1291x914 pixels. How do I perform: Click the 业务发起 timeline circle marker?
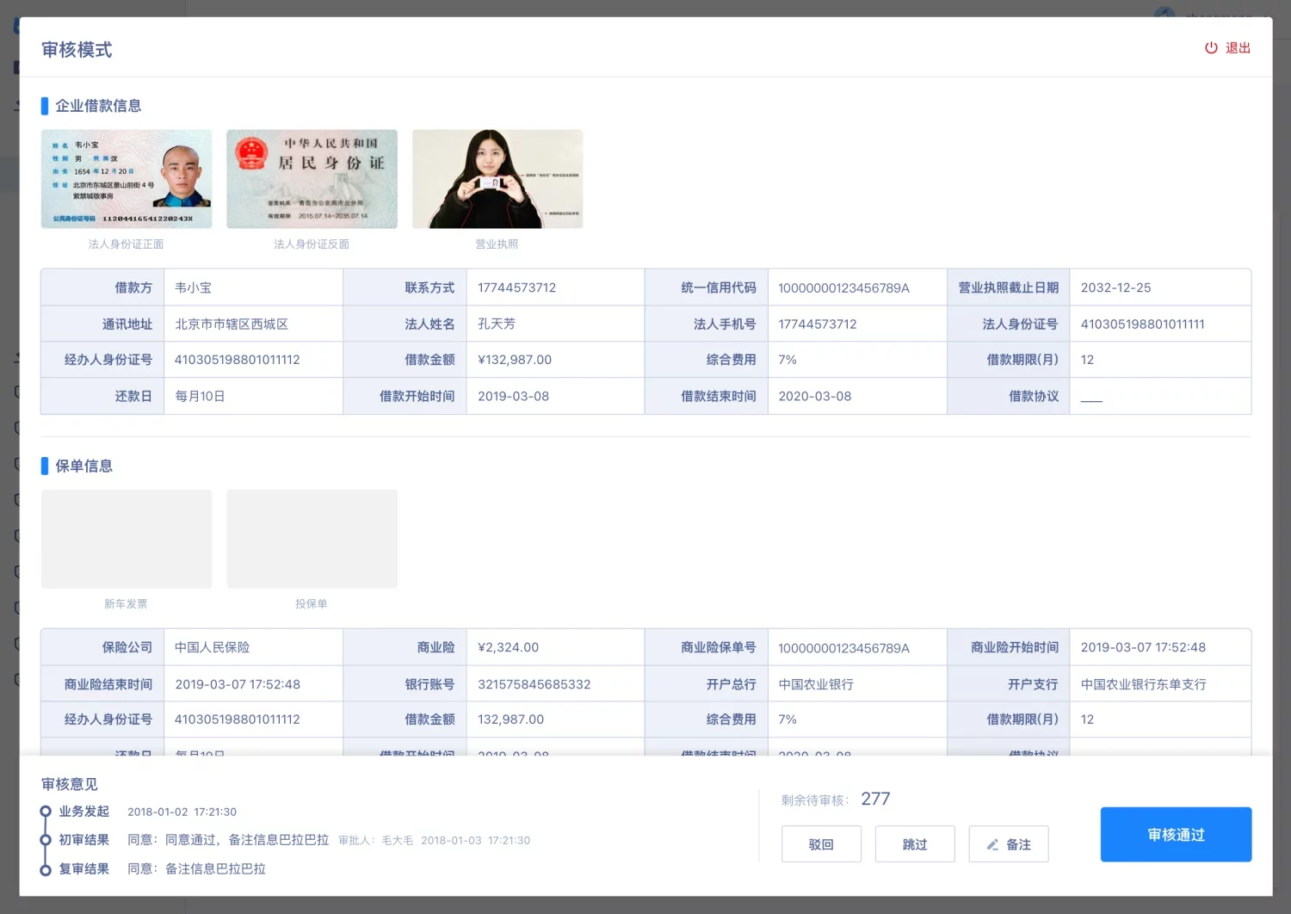[x=46, y=812]
